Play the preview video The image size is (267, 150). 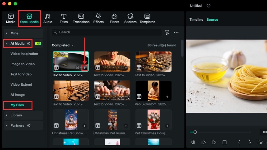214,142
